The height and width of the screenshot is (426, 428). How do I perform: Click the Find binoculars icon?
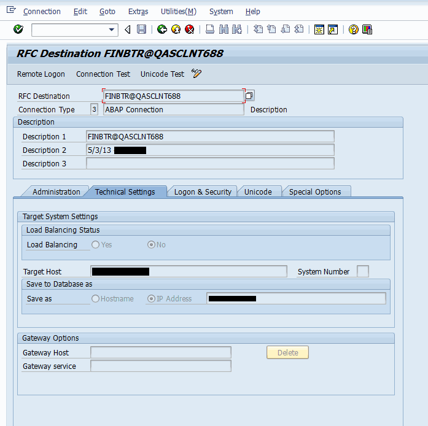(224, 29)
